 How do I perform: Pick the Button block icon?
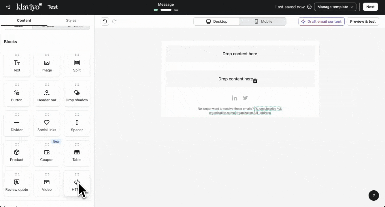click(17, 93)
